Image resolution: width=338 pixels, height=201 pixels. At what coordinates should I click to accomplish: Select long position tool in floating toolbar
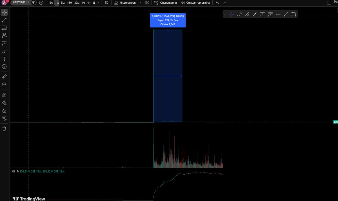coord(263,14)
